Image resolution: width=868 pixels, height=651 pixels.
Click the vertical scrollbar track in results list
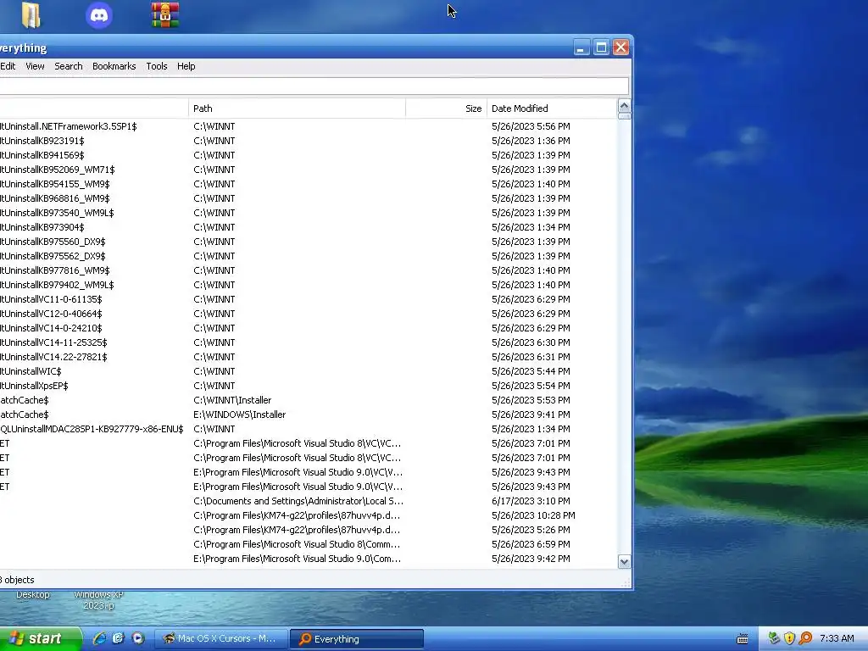[x=624, y=337]
